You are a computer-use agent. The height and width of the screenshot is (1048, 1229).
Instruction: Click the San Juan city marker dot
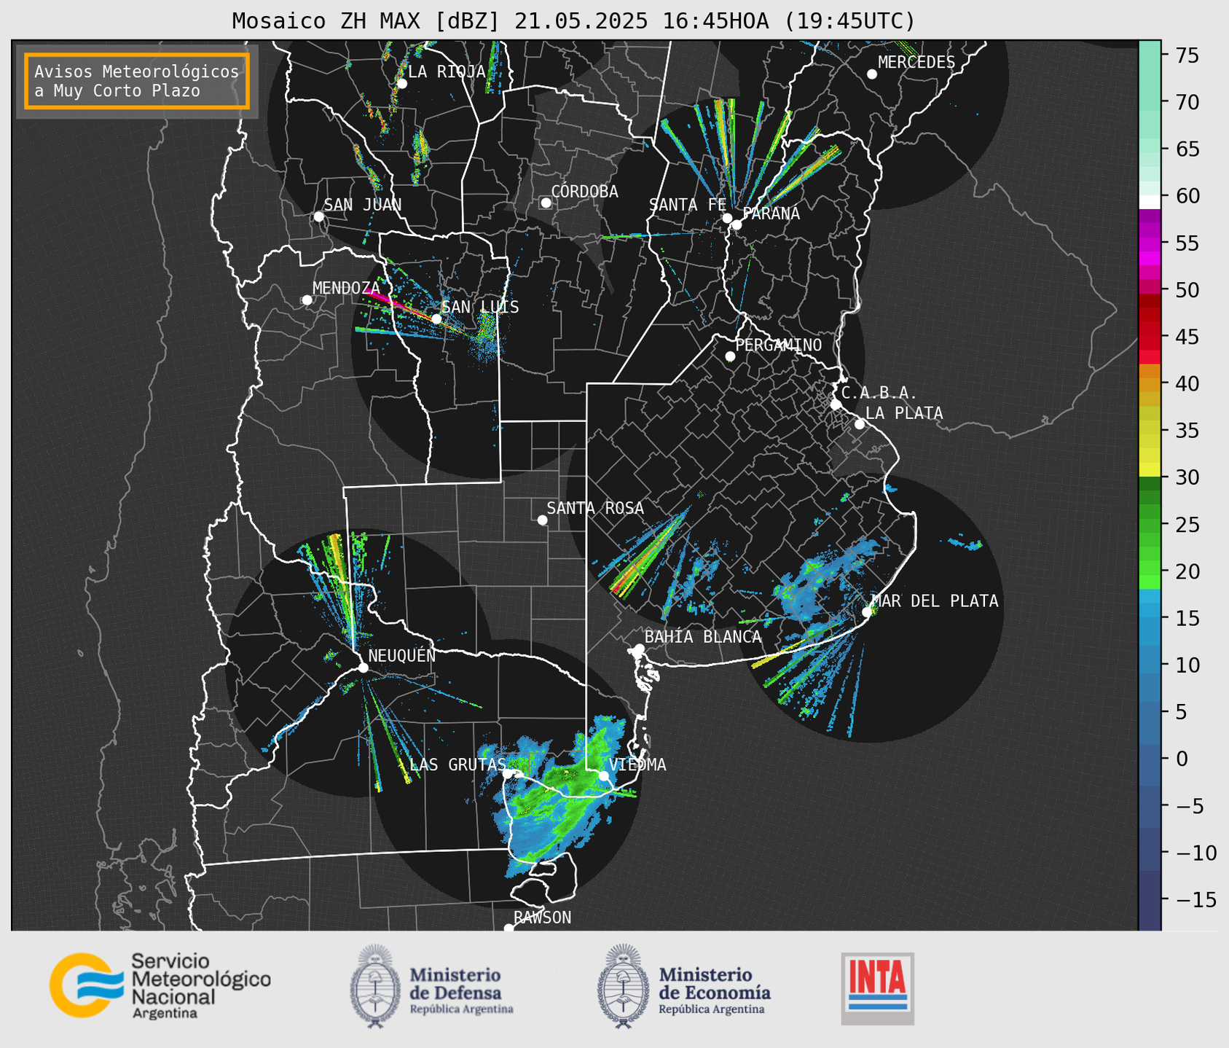(319, 216)
